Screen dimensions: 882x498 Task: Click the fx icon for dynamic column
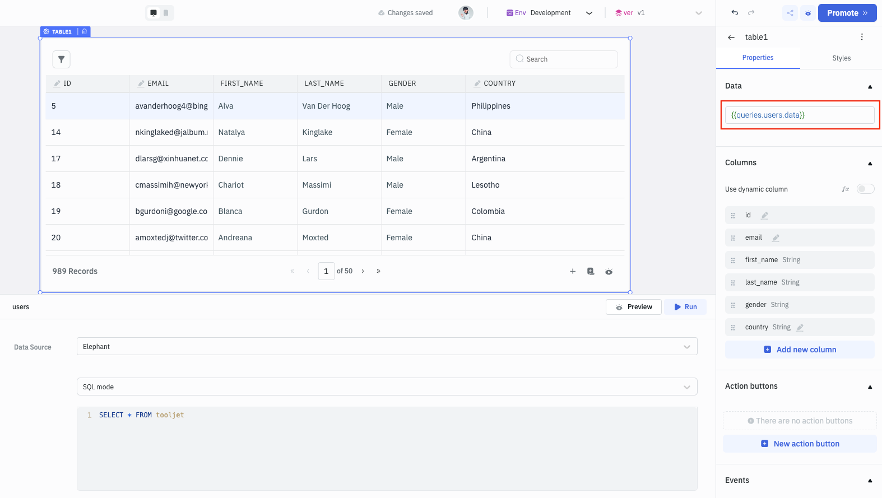[846, 189]
